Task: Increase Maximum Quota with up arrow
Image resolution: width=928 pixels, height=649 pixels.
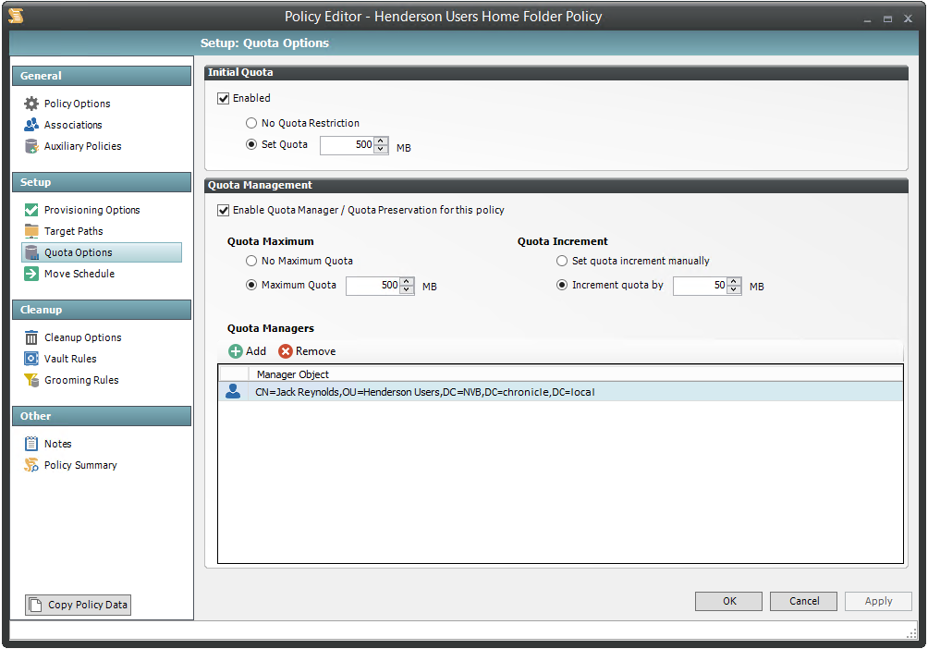Action: pyautogui.click(x=407, y=282)
